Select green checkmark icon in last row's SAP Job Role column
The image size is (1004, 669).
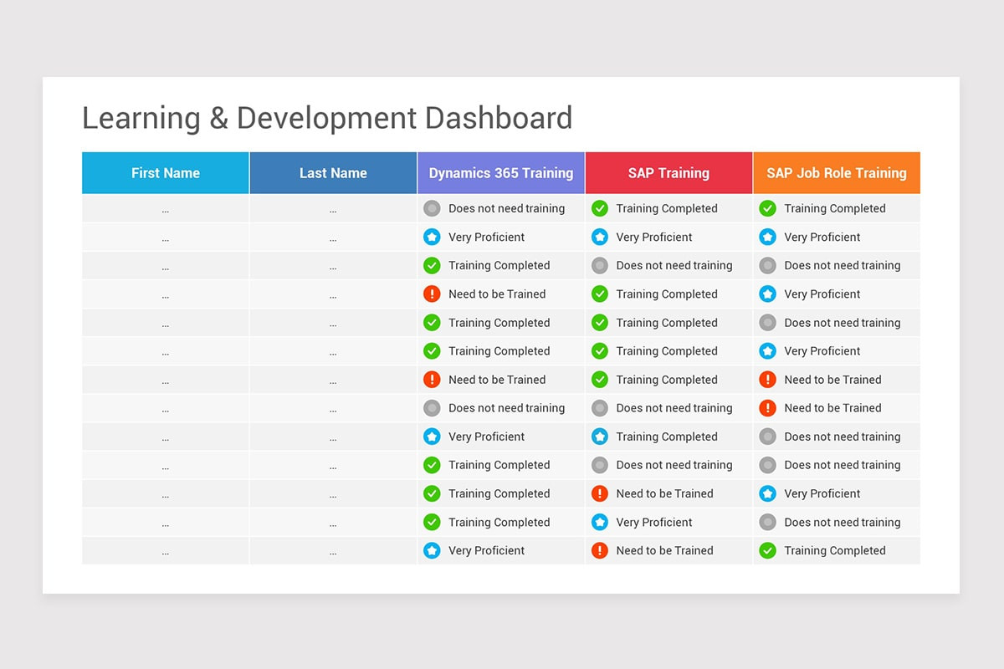tap(767, 550)
